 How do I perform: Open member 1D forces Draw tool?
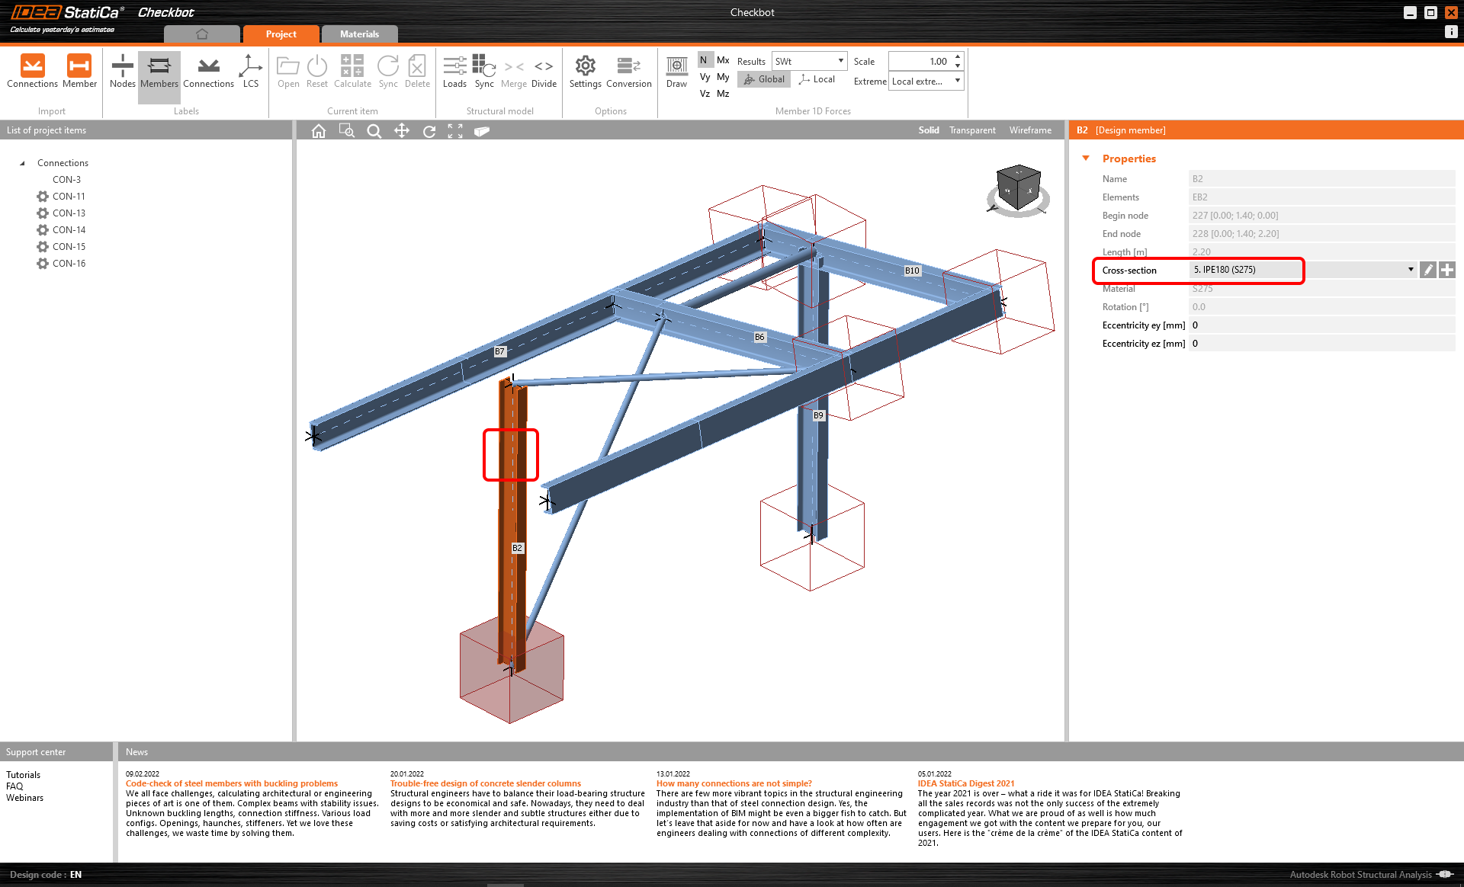[x=676, y=72]
